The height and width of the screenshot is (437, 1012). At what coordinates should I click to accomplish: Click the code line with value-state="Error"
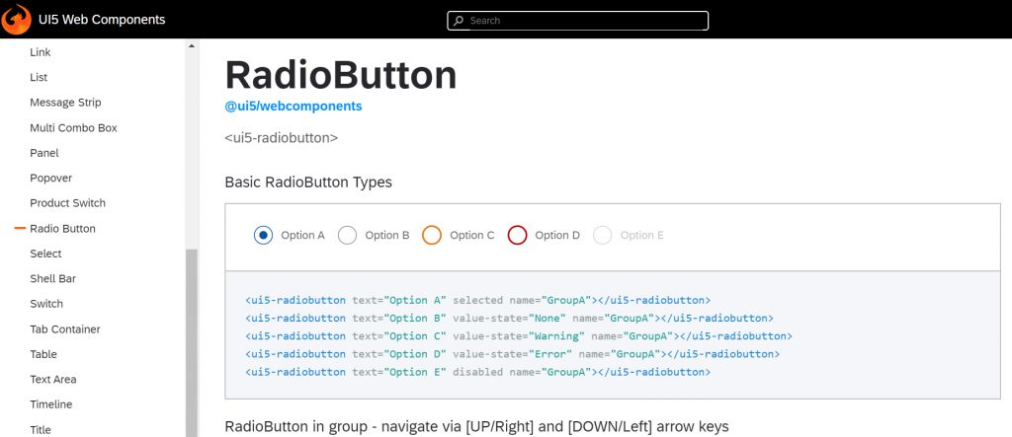(513, 354)
